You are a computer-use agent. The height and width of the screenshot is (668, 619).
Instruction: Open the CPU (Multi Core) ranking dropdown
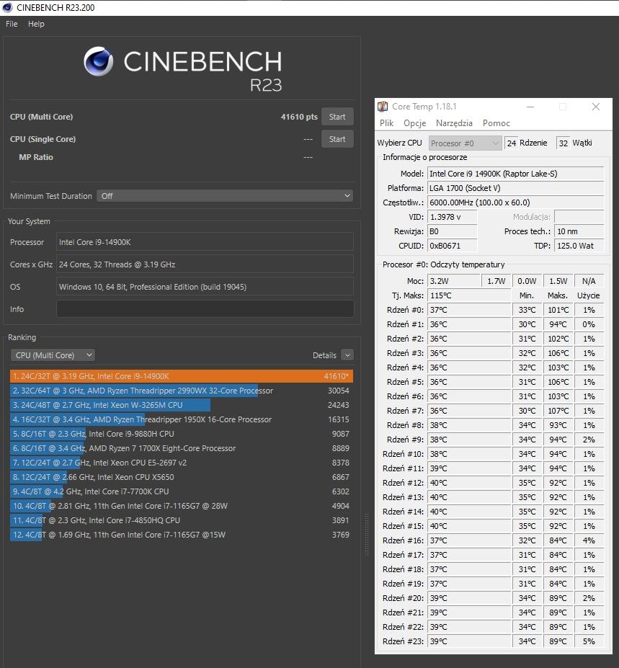point(53,355)
